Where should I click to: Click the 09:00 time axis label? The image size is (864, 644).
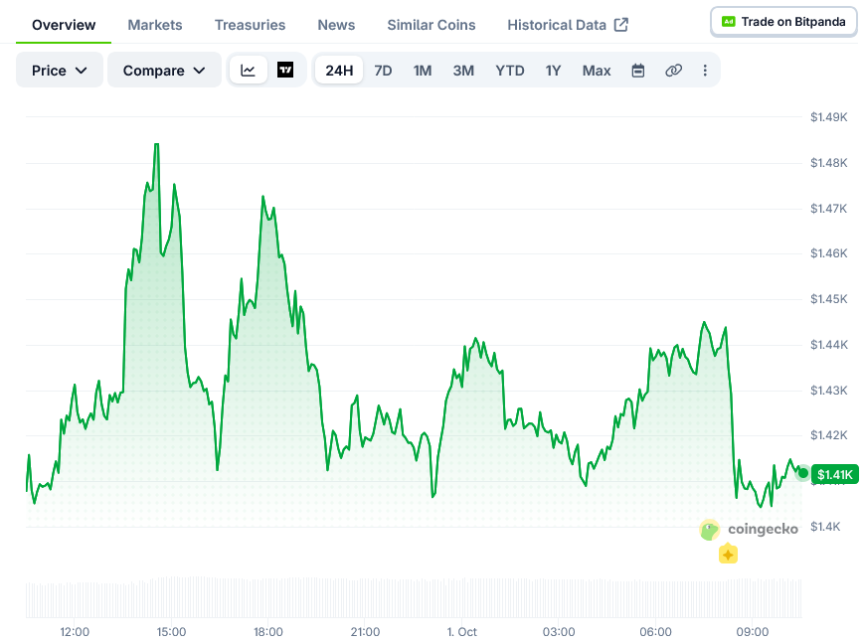click(753, 632)
